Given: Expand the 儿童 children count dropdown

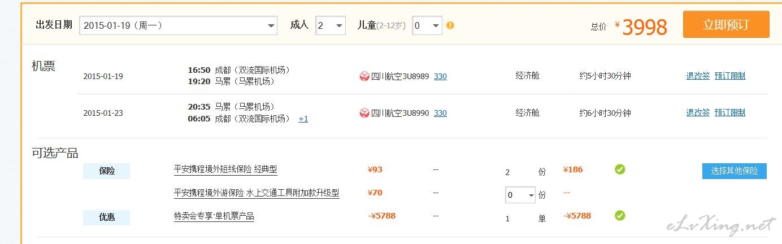Looking at the screenshot, I should (x=427, y=25).
